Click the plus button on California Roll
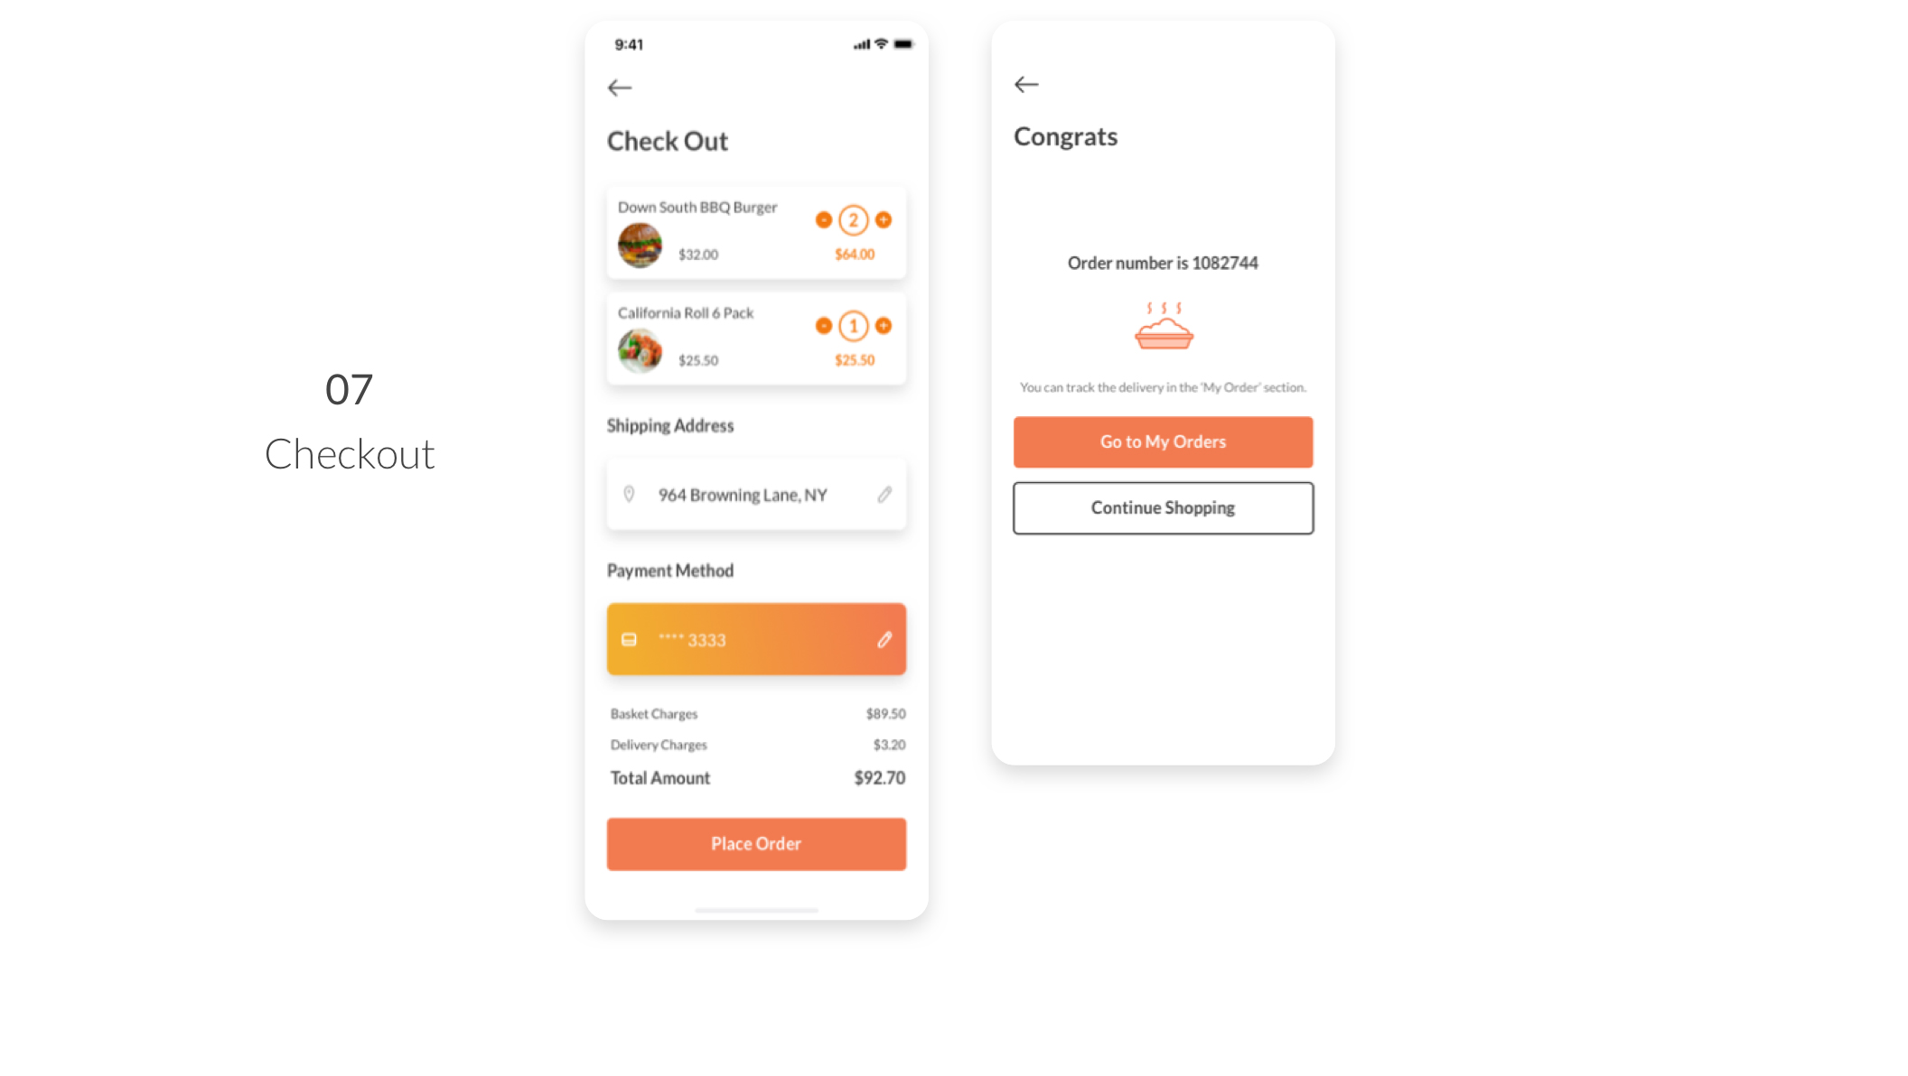1908x1076 pixels. 884,326
